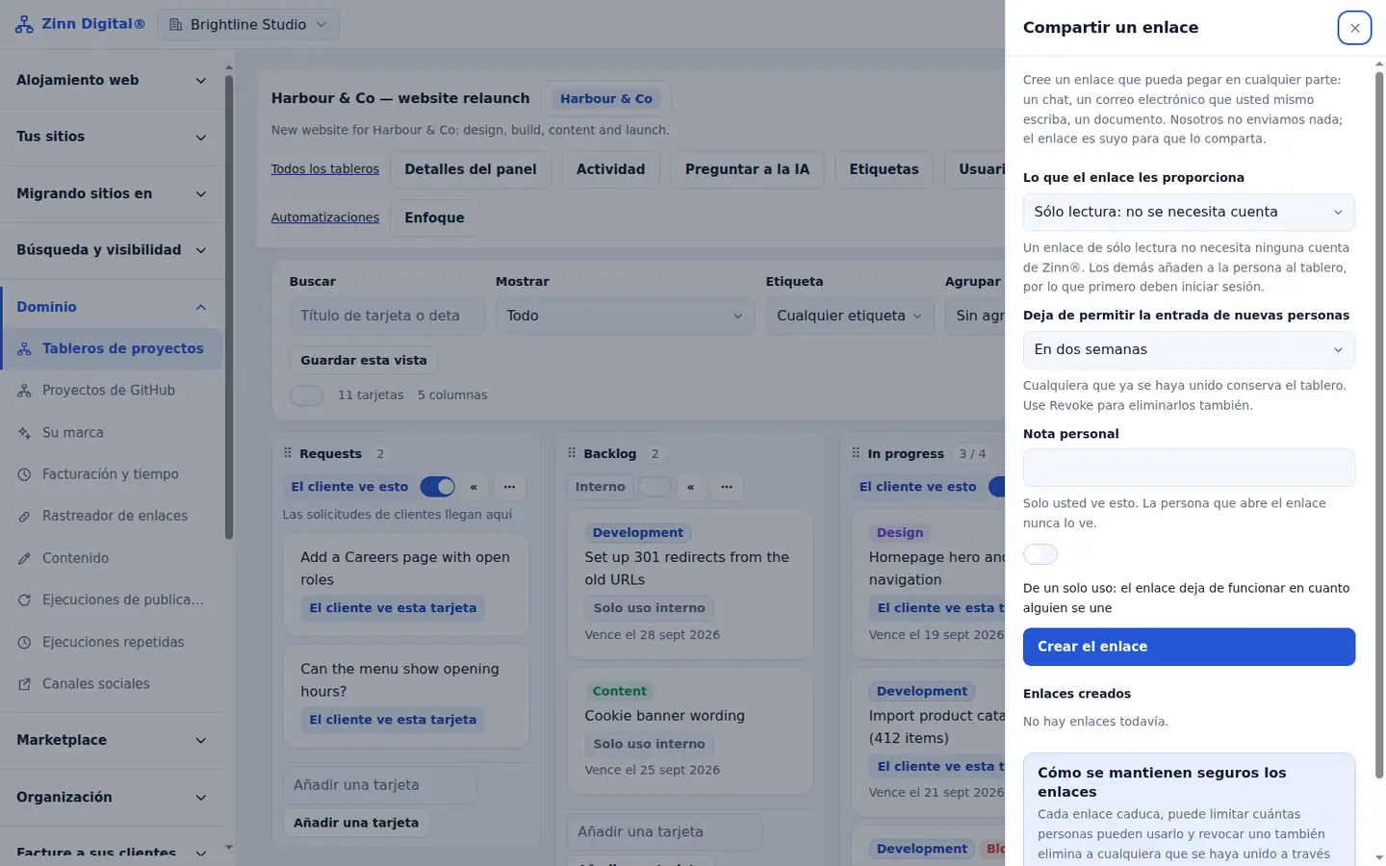The width and height of the screenshot is (1386, 866).
Task: Click the share panel vertical scrollbar
Action: pos(1379,424)
